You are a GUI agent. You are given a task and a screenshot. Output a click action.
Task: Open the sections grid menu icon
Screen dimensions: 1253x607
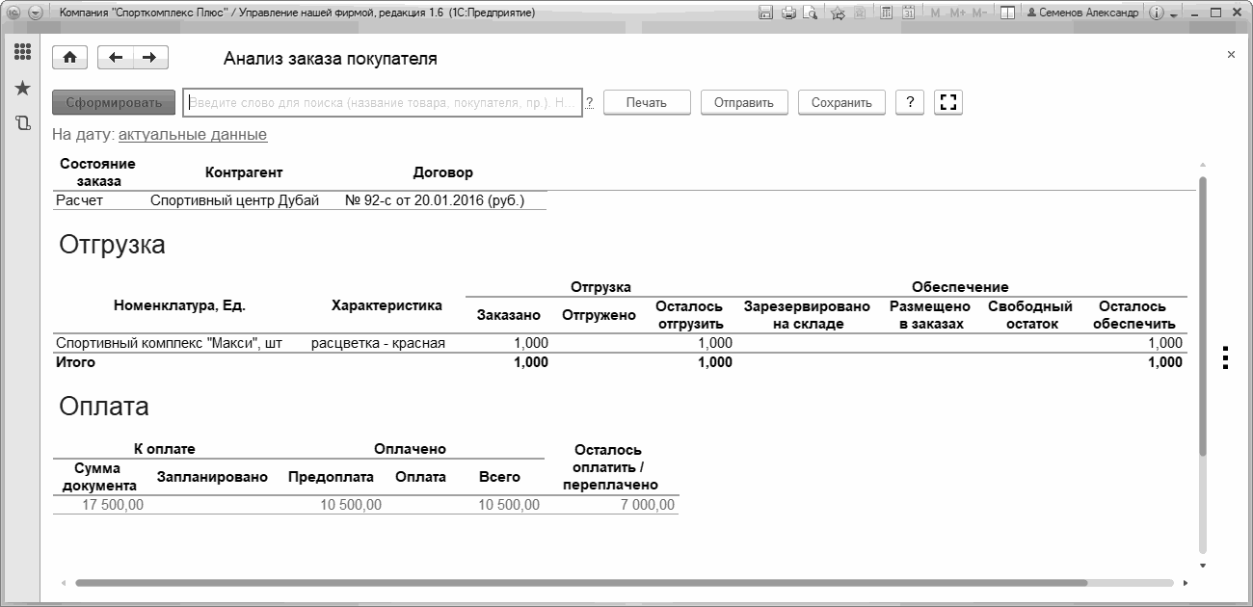pyautogui.click(x=22, y=53)
